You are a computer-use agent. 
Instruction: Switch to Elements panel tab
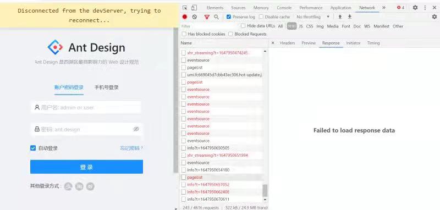(x=215, y=8)
